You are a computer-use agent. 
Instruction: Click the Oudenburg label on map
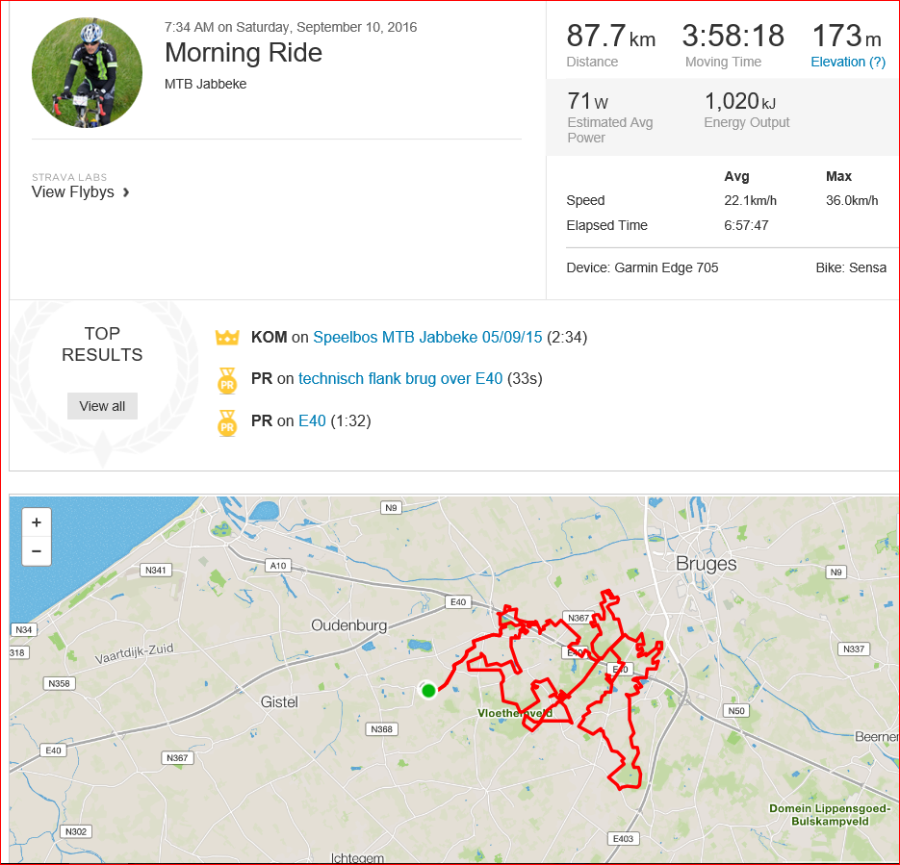[x=349, y=625]
